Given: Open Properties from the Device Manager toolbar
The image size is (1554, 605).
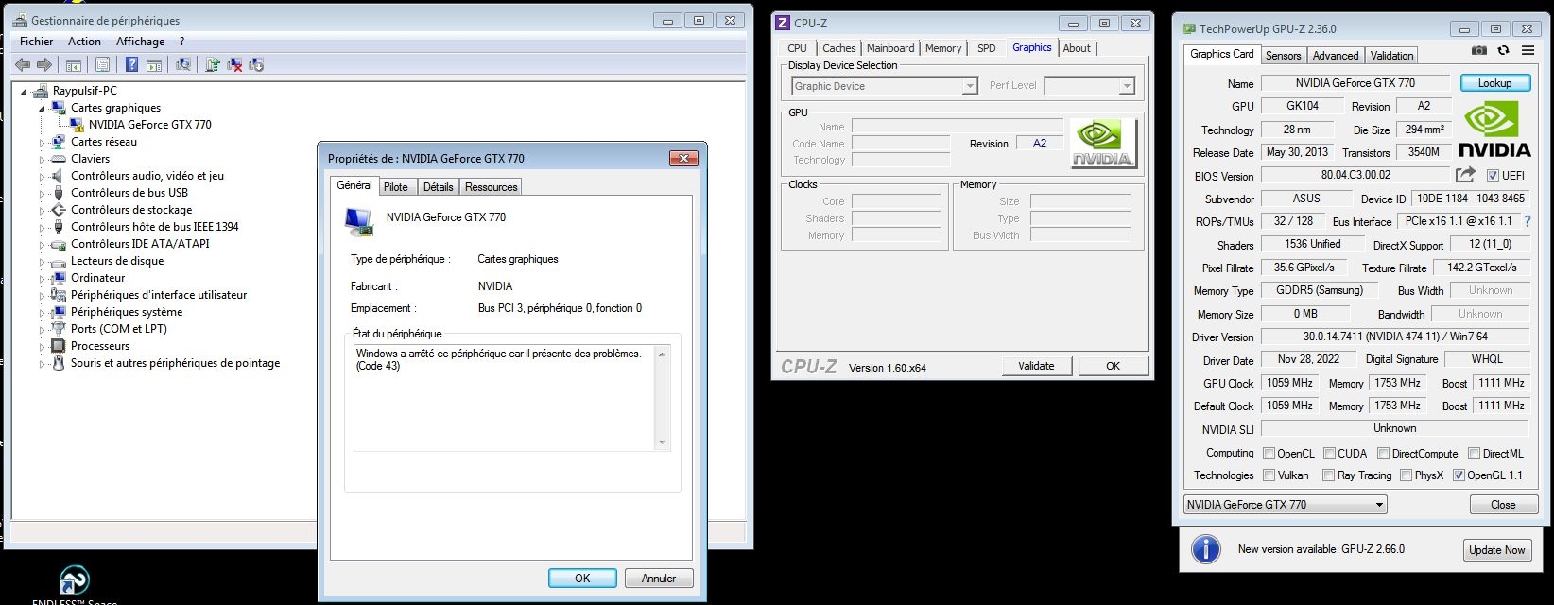Looking at the screenshot, I should pyautogui.click(x=102, y=64).
